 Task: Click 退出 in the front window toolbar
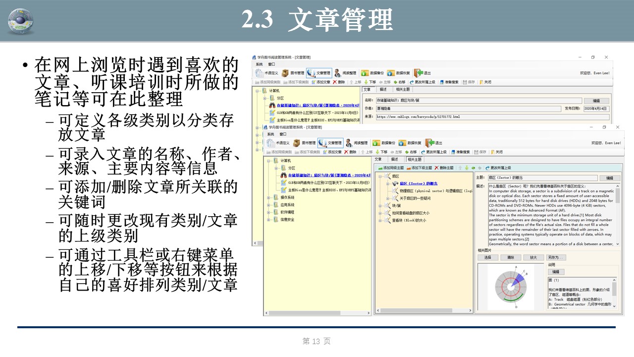pyautogui.click(x=434, y=143)
